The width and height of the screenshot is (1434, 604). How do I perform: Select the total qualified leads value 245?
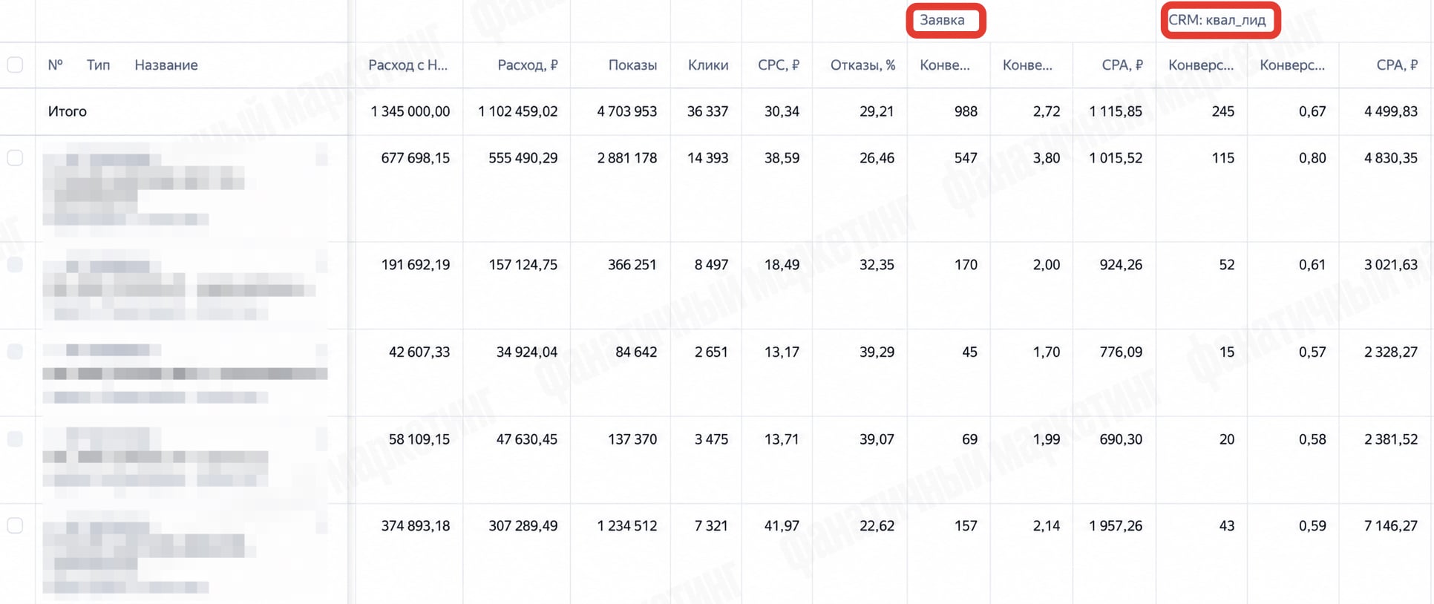(x=1223, y=111)
